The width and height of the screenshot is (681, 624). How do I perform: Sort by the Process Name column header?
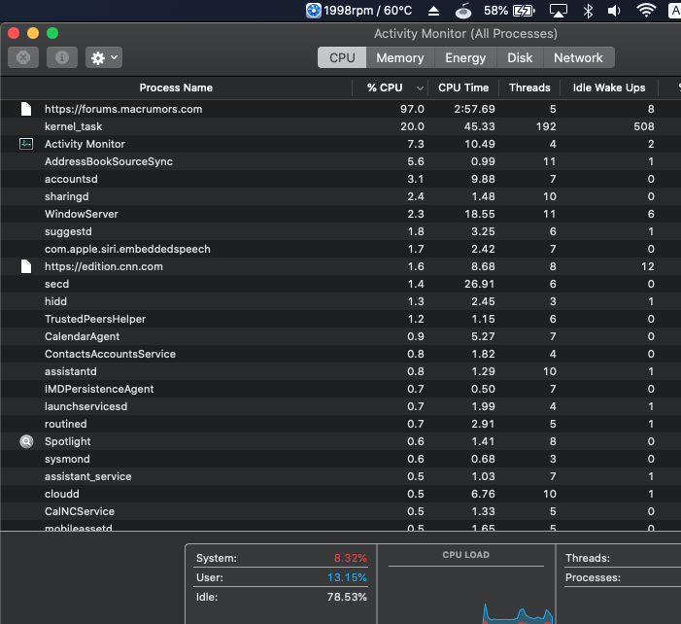click(176, 87)
